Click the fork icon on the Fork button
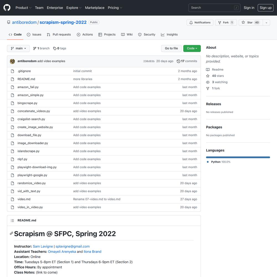 [x=220, y=23]
